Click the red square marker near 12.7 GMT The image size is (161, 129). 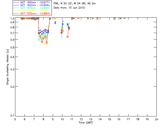(88, 18)
